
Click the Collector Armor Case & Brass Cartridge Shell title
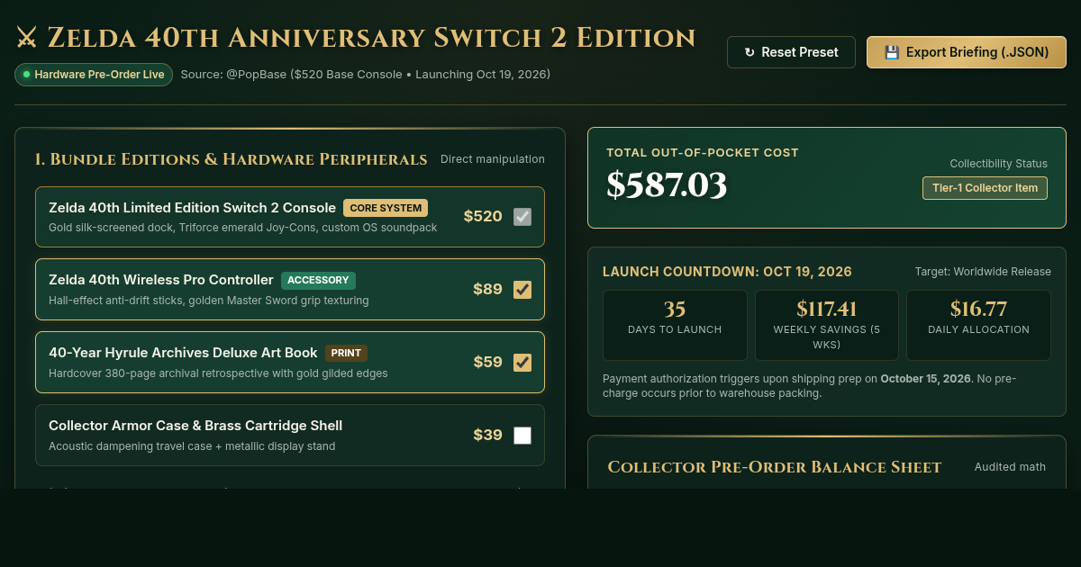(195, 426)
